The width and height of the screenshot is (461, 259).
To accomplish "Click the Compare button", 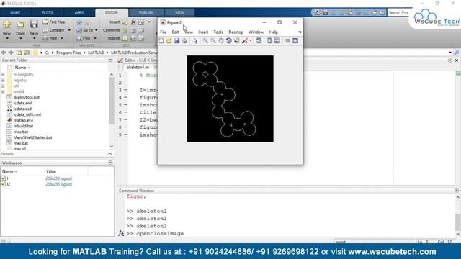I will (54, 30).
